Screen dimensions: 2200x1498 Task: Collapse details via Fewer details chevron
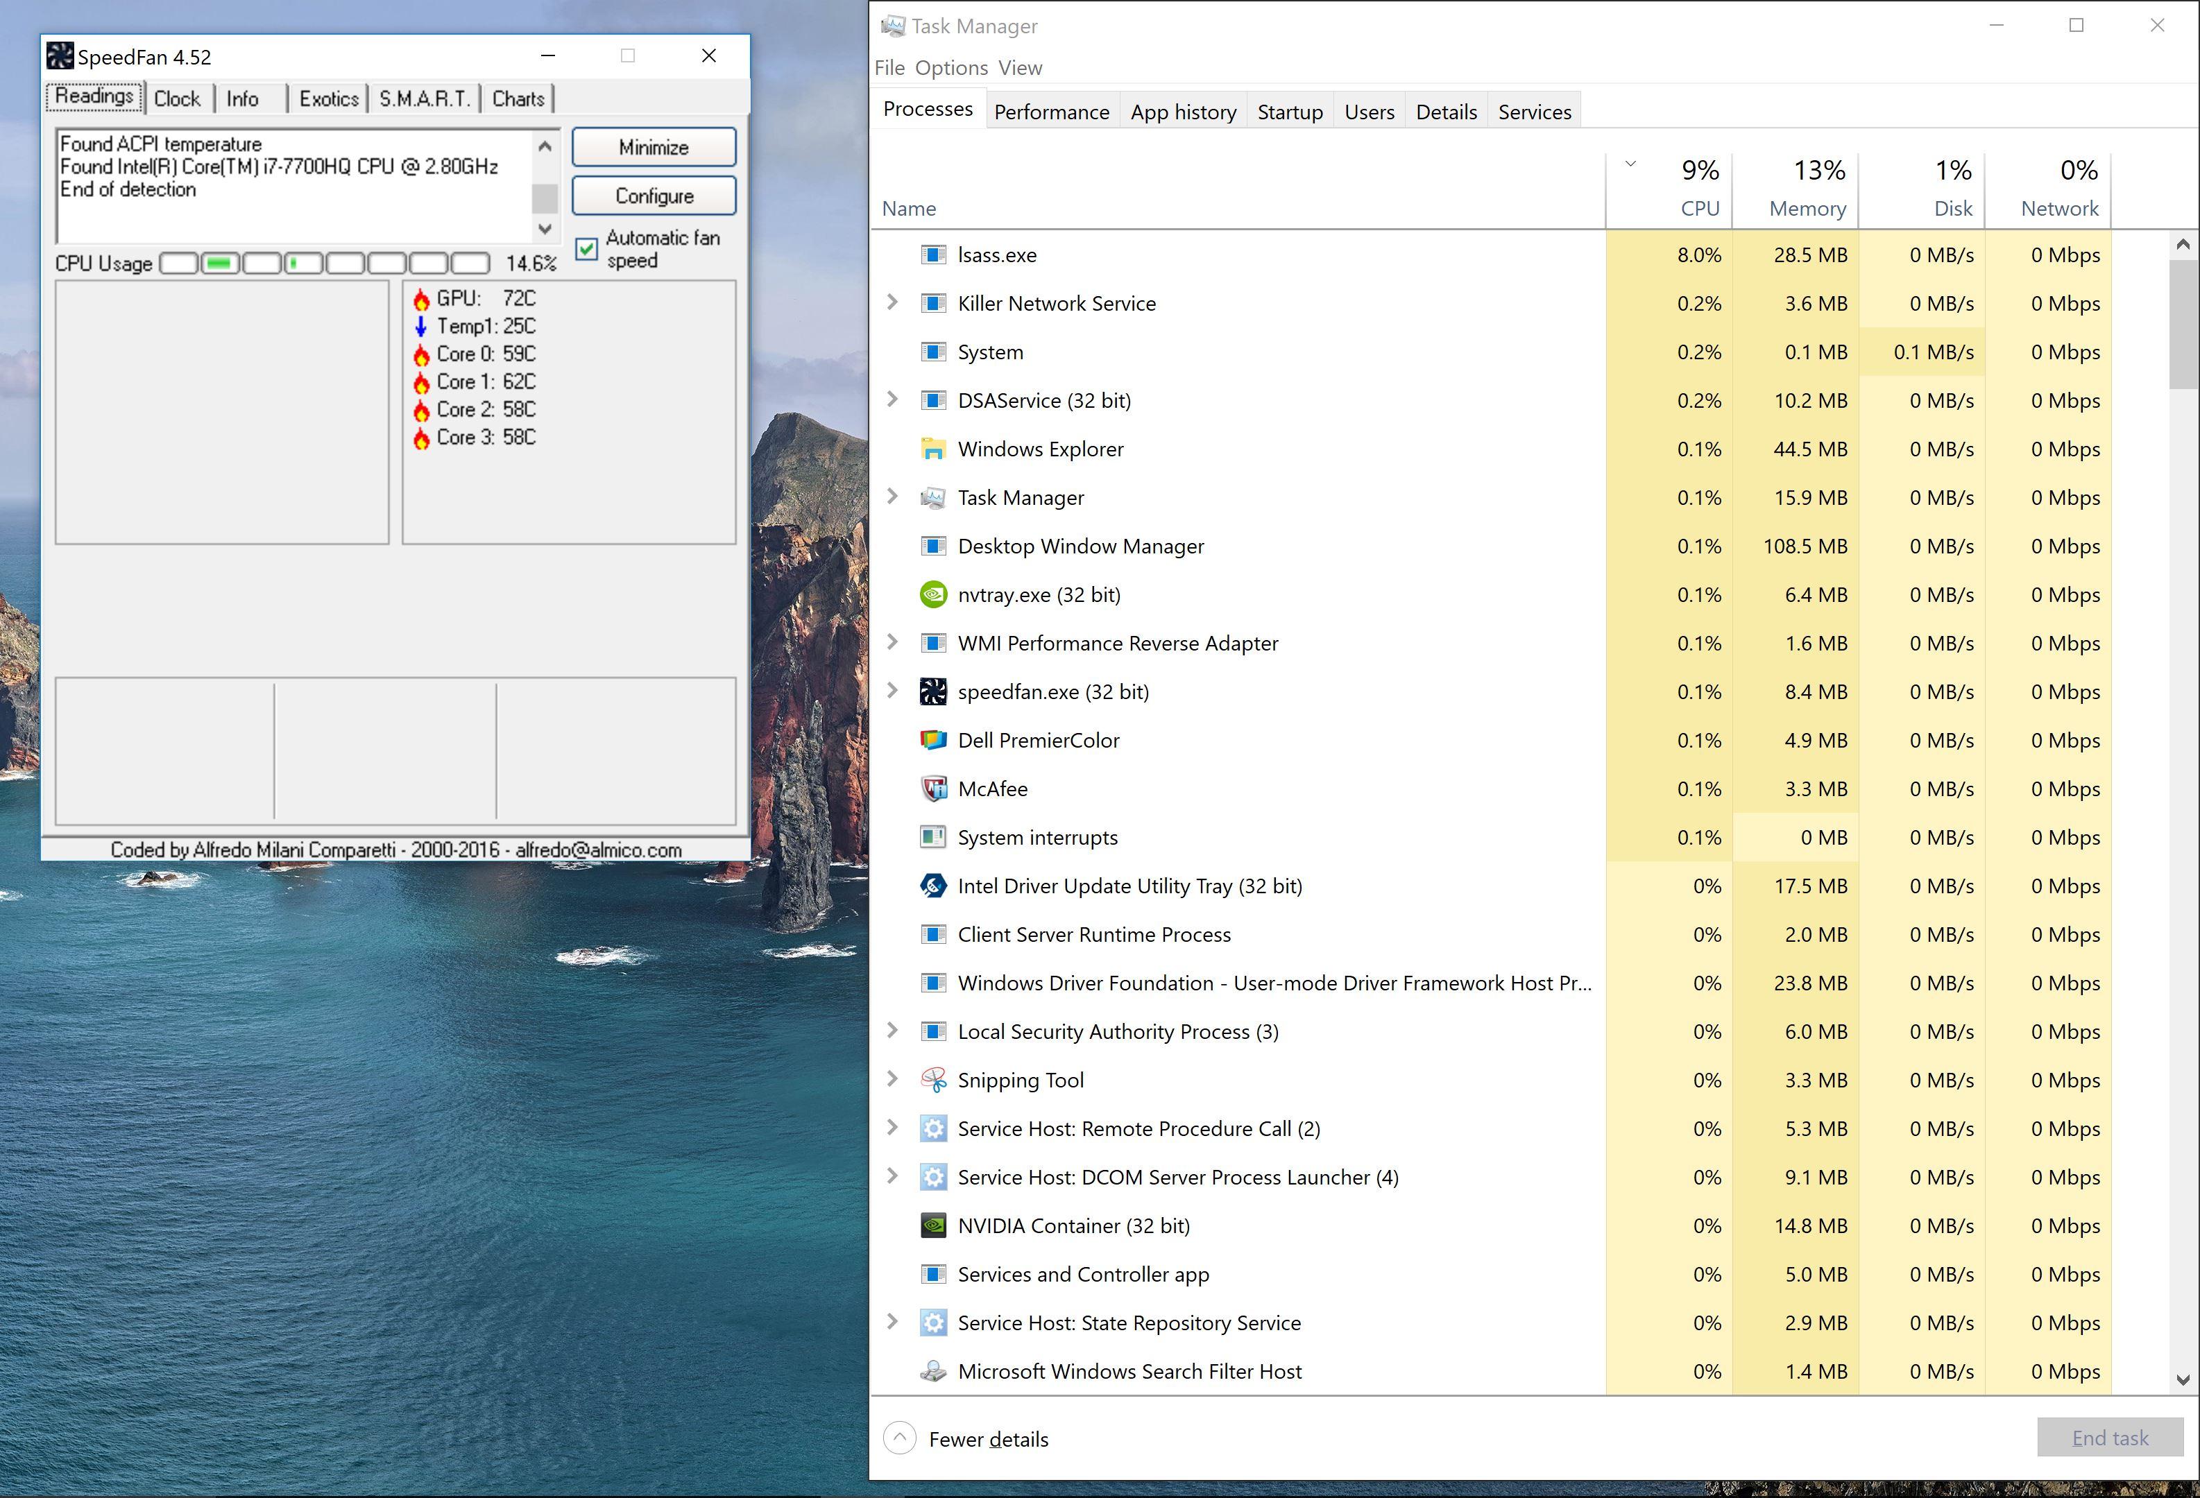(x=899, y=1438)
